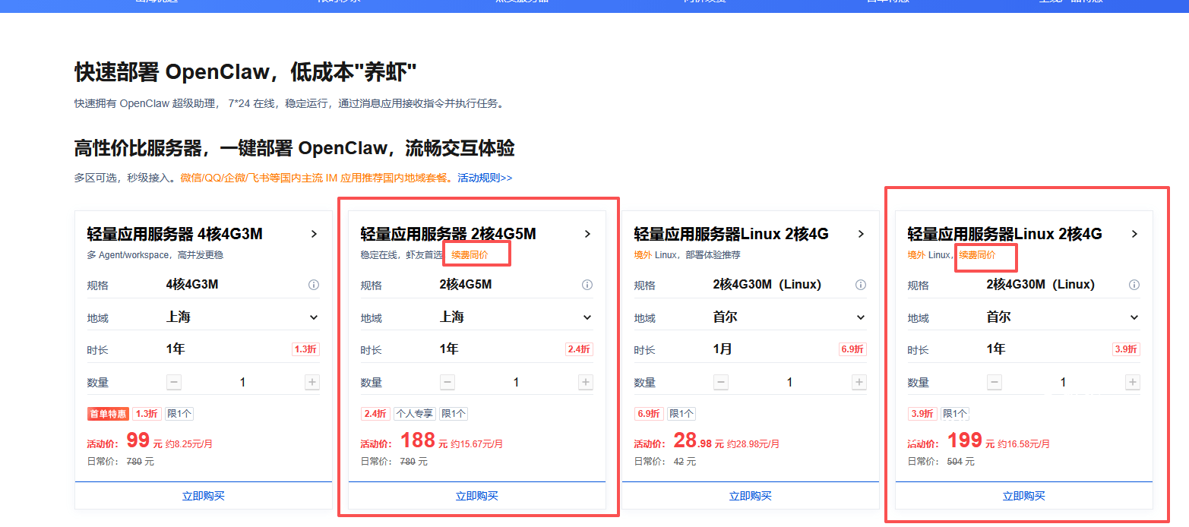
Task: Decrease quantity on the 4核4G3M card
Action: click(173, 382)
